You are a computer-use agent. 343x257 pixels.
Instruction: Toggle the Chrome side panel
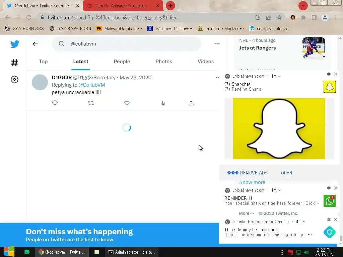[314, 17]
